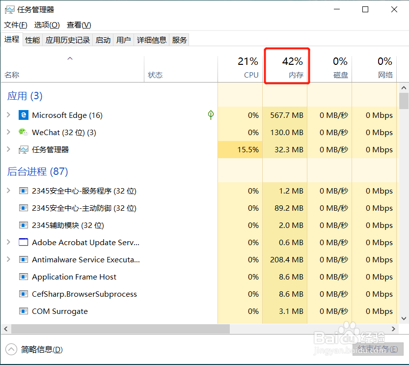Select the Application Frame Host row

click(200, 277)
